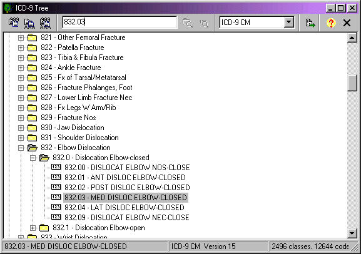Expand the 826 Fracture Phalanges, Foot node
The image size is (361, 254).
(21, 88)
